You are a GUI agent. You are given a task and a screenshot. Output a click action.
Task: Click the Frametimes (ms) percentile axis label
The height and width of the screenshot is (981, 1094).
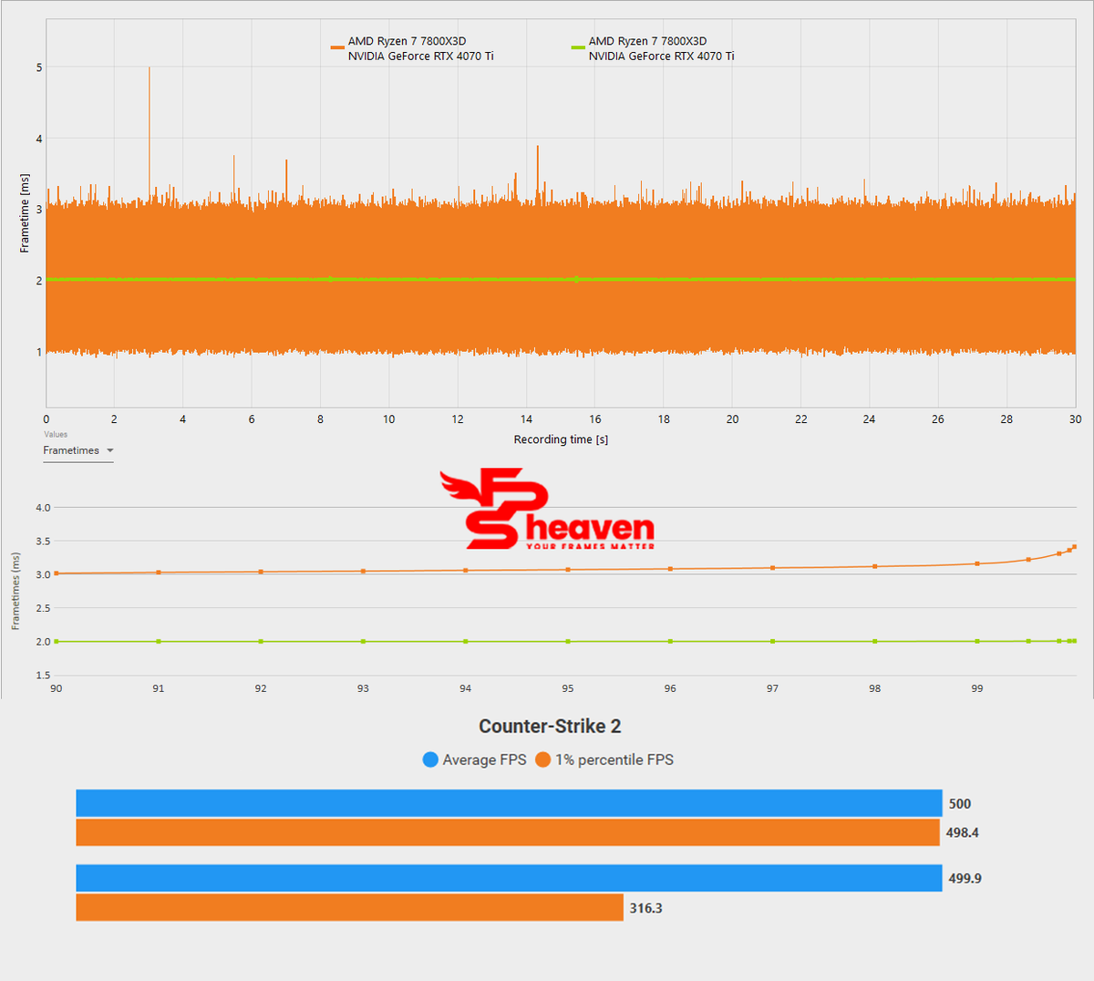(15, 591)
